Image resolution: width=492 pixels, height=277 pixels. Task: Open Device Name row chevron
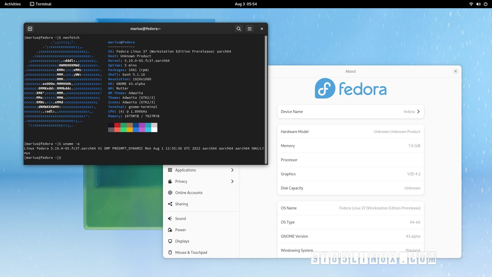click(418, 112)
